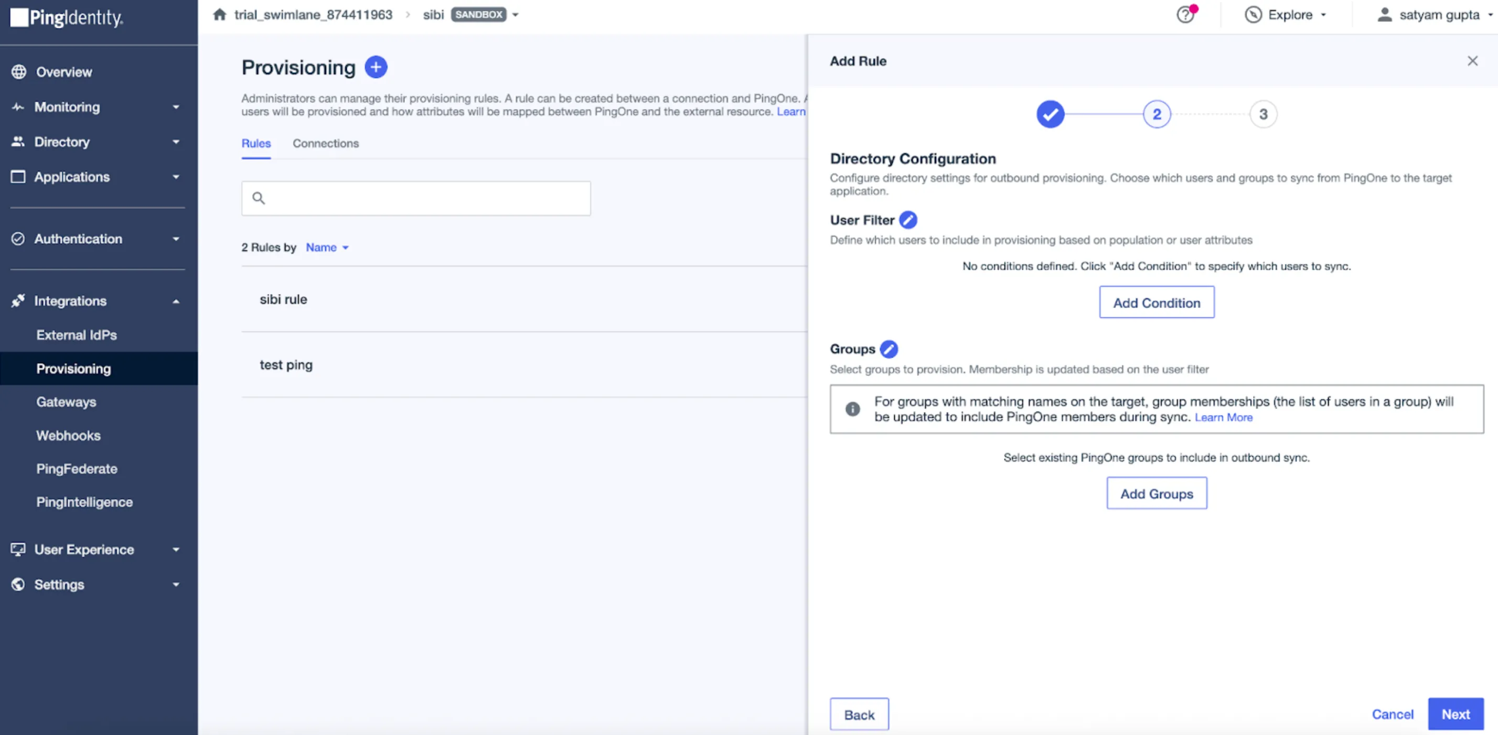The height and width of the screenshot is (735, 1498).
Task: Click the Add Groups button
Action: tap(1157, 493)
